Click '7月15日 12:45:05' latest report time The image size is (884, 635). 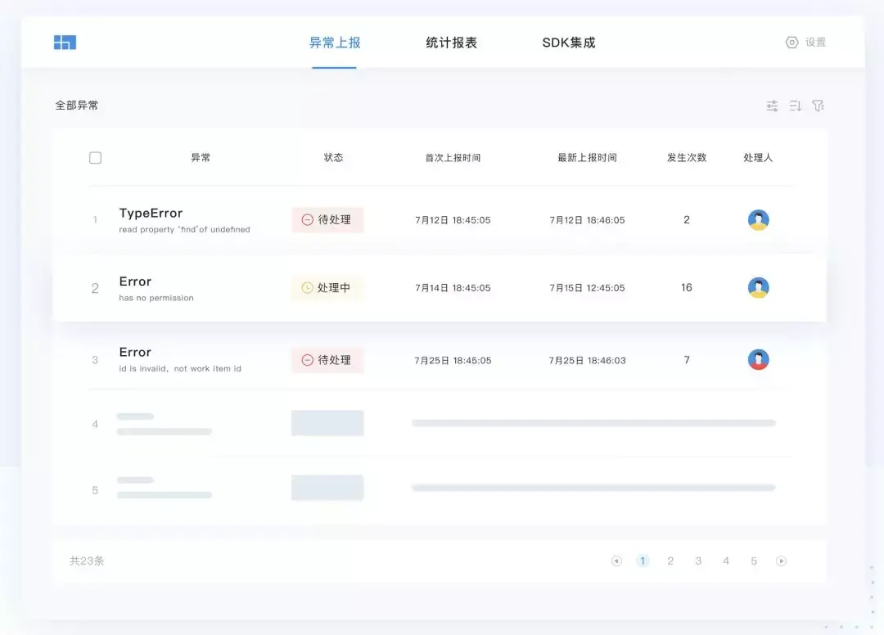pos(587,288)
